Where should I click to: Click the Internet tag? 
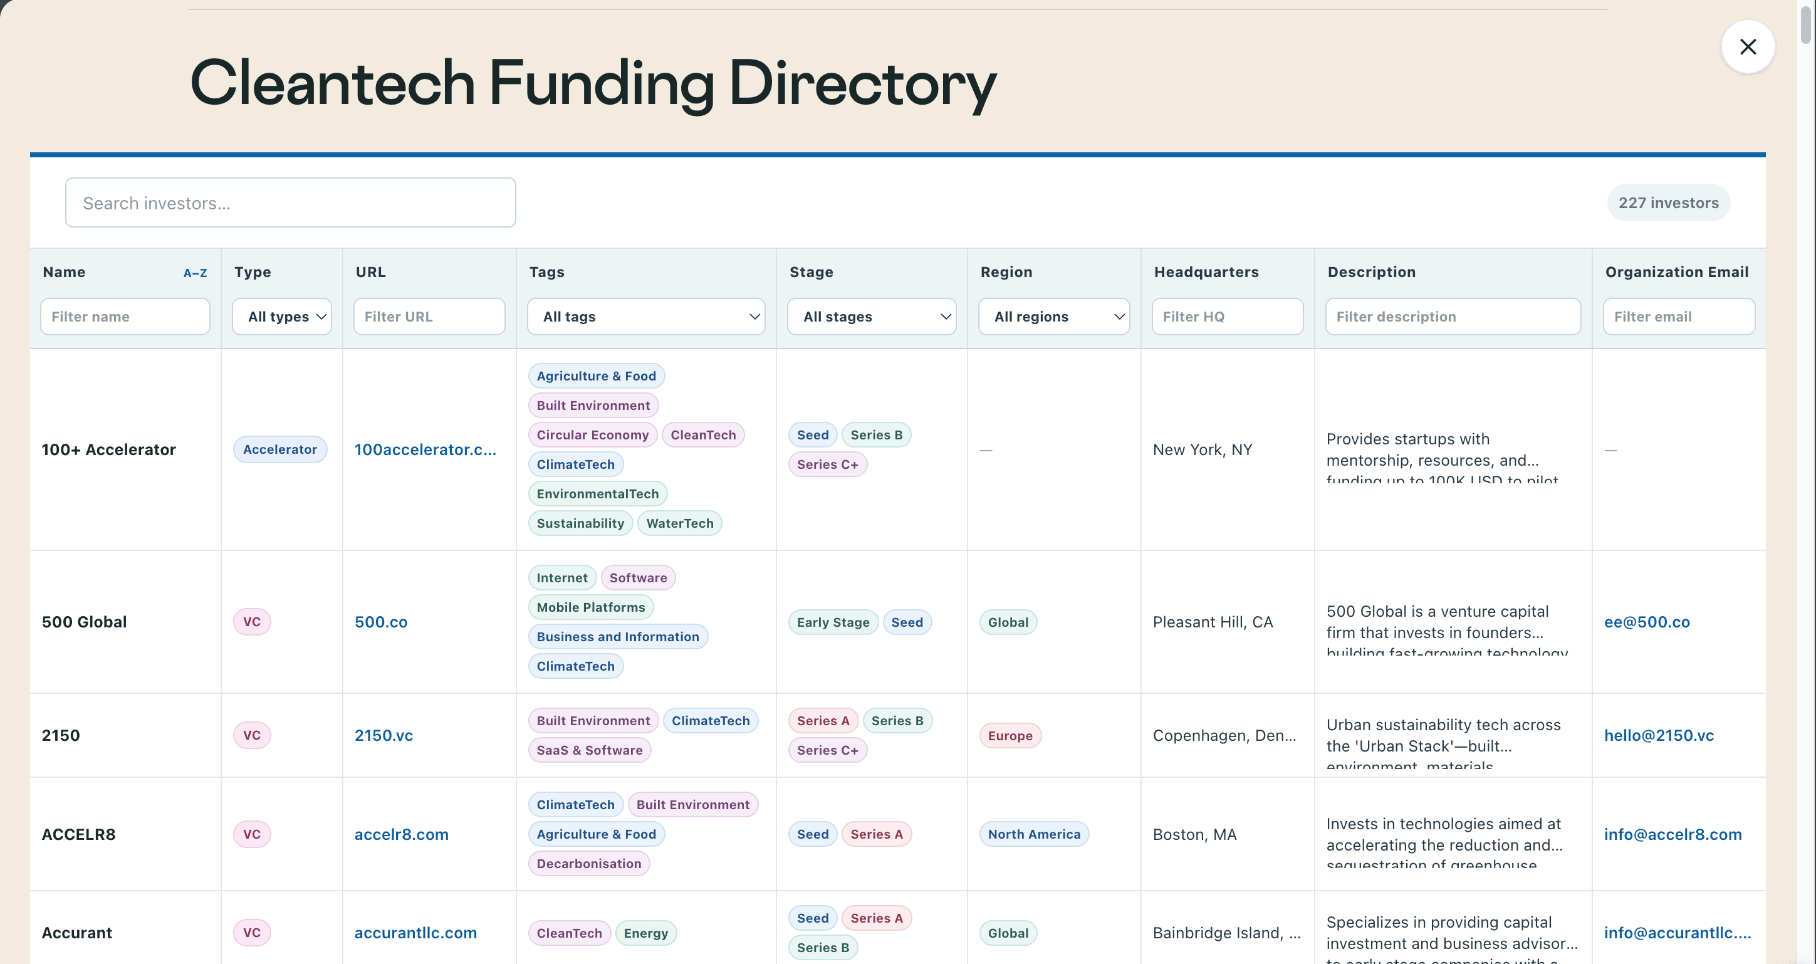tap(562, 577)
